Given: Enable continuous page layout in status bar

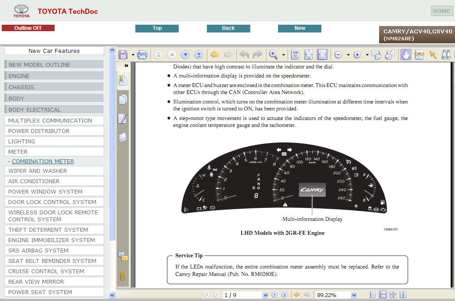Looking at the screenshot, I should click(x=383, y=295).
